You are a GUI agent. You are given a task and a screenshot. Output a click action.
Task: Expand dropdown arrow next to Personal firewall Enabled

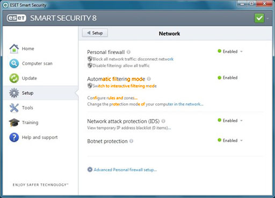coord(241,51)
